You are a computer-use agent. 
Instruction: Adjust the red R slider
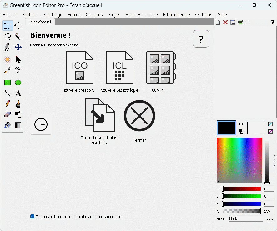pos(242,189)
